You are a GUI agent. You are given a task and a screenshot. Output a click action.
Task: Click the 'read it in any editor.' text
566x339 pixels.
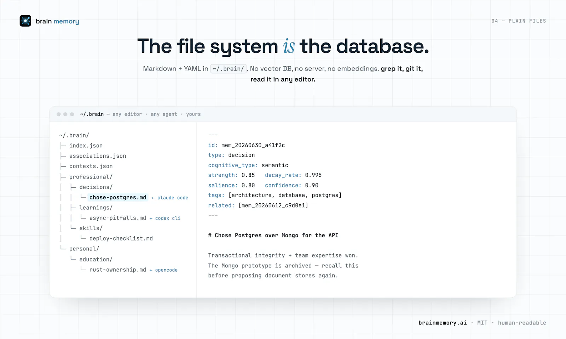tap(283, 79)
